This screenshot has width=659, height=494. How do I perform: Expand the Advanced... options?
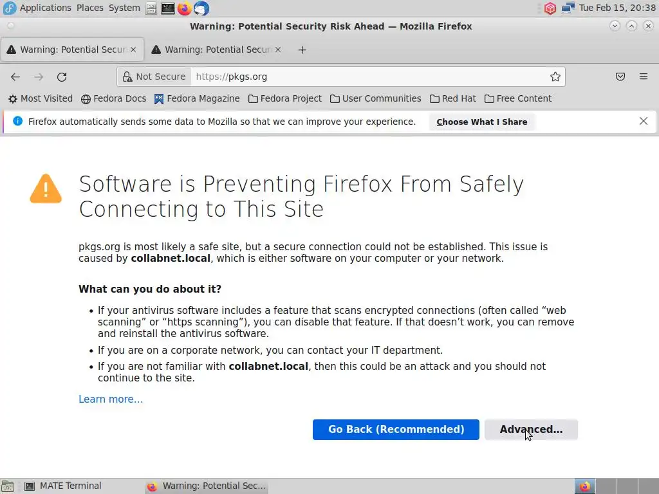click(531, 430)
